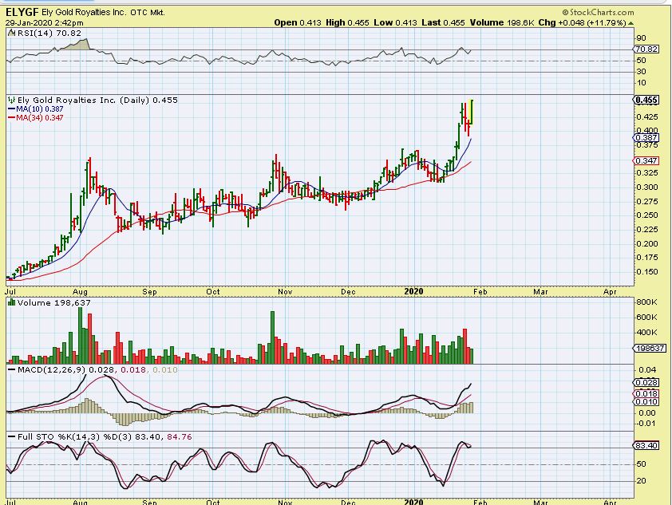Click the red MA(34) line swatch
Screen dimensions: 672x505
11,118
